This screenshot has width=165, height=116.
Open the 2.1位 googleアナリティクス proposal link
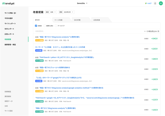coord(58,78)
